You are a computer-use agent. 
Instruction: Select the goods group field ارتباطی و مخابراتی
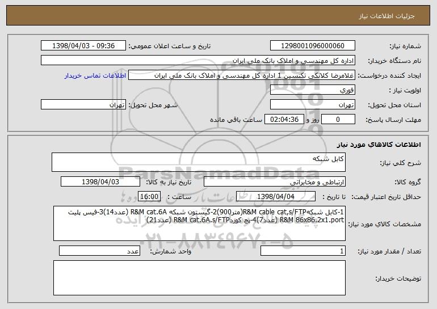pyautogui.click(x=275, y=182)
